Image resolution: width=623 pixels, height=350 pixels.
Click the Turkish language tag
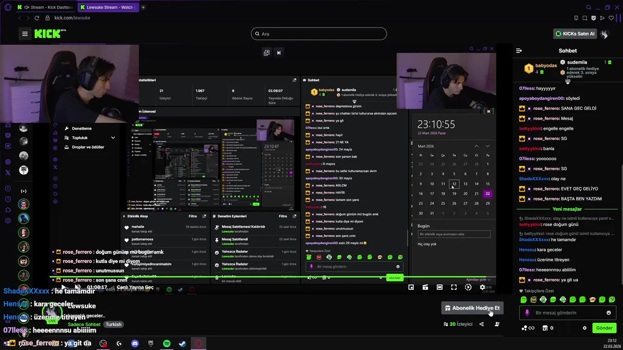point(113,324)
